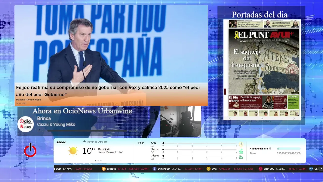Click the Polen section label
Viewport: 323px width, 182px height.
(141, 143)
